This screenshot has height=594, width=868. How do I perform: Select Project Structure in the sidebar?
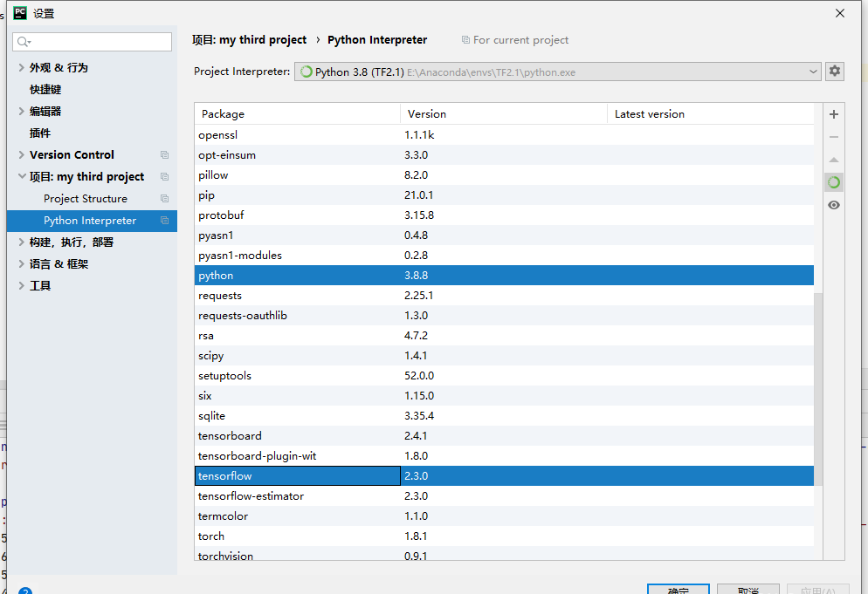point(86,199)
